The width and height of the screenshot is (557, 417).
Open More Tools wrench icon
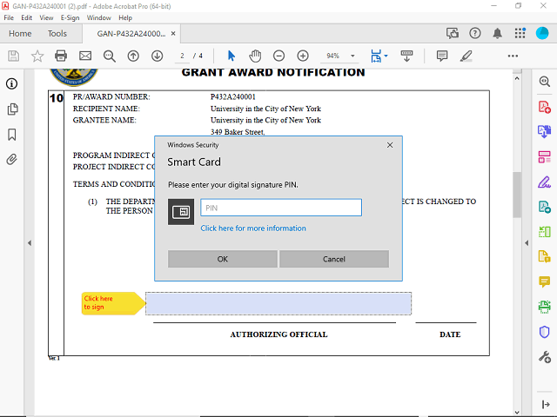tap(544, 357)
